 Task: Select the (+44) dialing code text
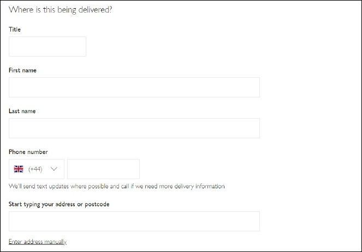pyautogui.click(x=35, y=169)
